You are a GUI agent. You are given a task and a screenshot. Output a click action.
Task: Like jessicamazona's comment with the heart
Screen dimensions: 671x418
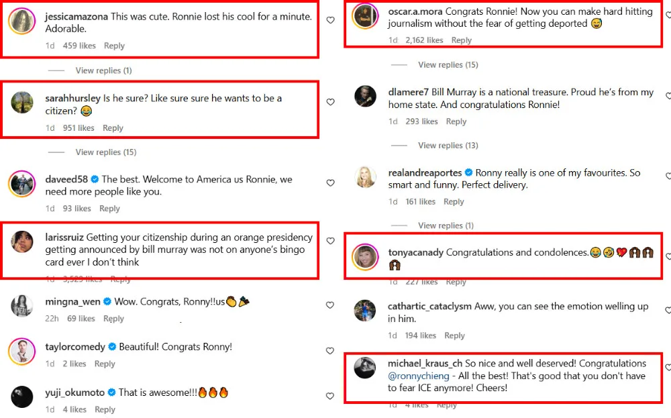(x=330, y=21)
